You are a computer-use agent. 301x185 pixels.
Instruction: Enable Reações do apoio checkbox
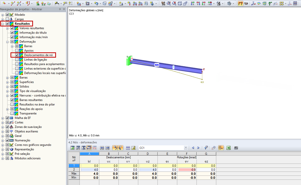point(12,109)
